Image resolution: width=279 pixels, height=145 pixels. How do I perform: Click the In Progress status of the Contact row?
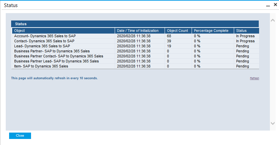(x=245, y=41)
